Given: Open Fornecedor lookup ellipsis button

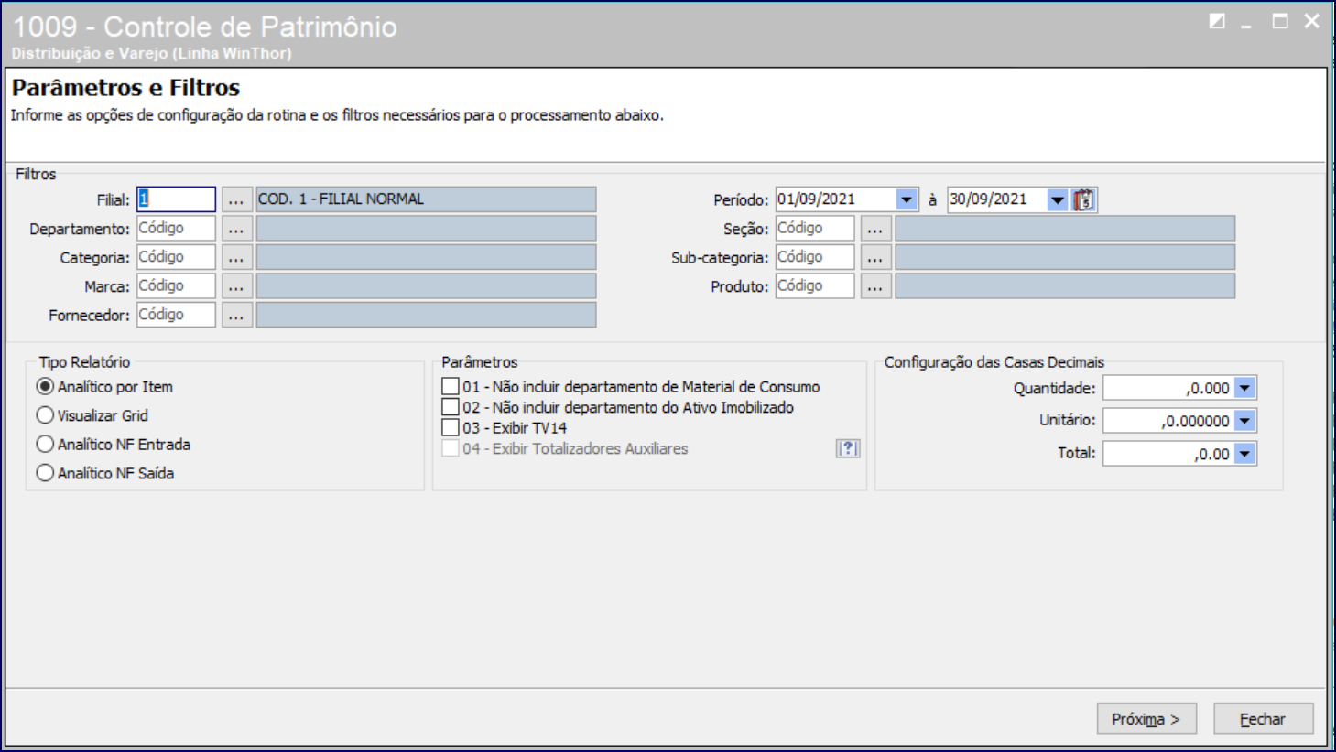Looking at the screenshot, I should [236, 315].
